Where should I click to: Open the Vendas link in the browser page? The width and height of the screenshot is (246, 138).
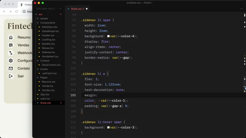(x=23, y=45)
